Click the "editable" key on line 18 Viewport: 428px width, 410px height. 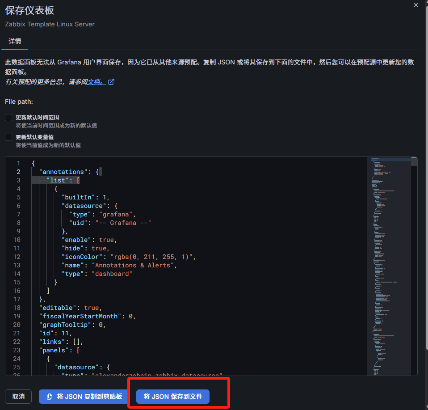(58, 308)
